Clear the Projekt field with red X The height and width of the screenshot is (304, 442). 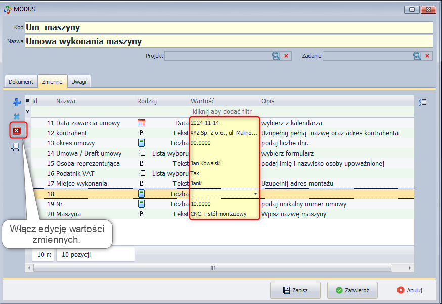tap(286, 56)
